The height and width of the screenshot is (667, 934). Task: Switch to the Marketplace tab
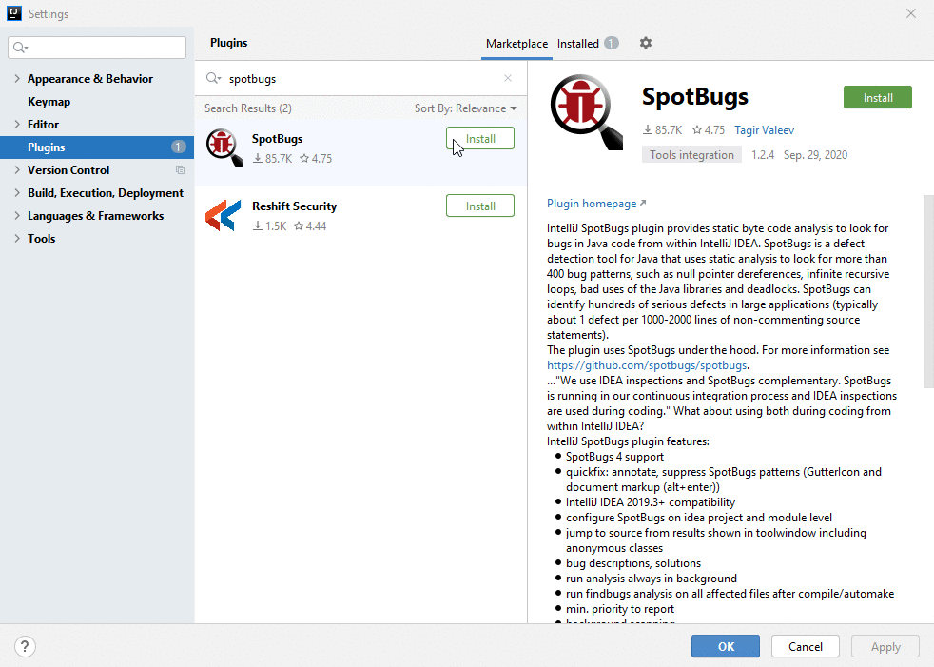pyautogui.click(x=516, y=43)
